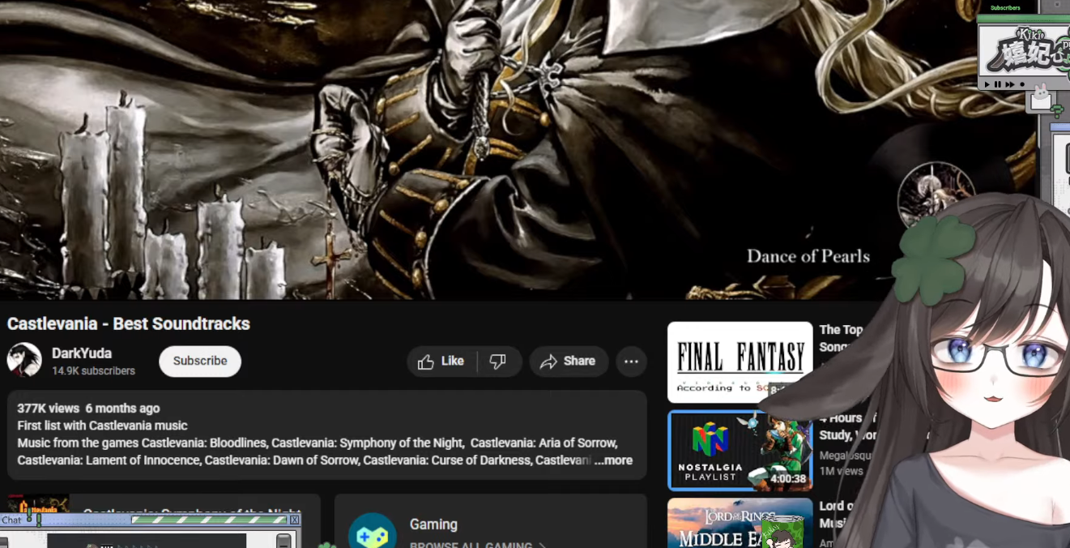Image resolution: width=1070 pixels, height=548 pixels.
Task: Click the play icon on Kiki widget
Action: click(987, 84)
